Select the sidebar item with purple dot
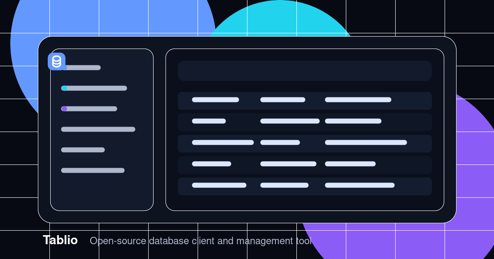This screenshot has width=494, height=259. [89, 109]
